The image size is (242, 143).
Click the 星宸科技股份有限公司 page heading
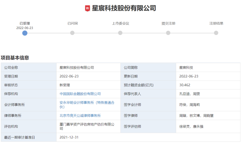click(124, 8)
